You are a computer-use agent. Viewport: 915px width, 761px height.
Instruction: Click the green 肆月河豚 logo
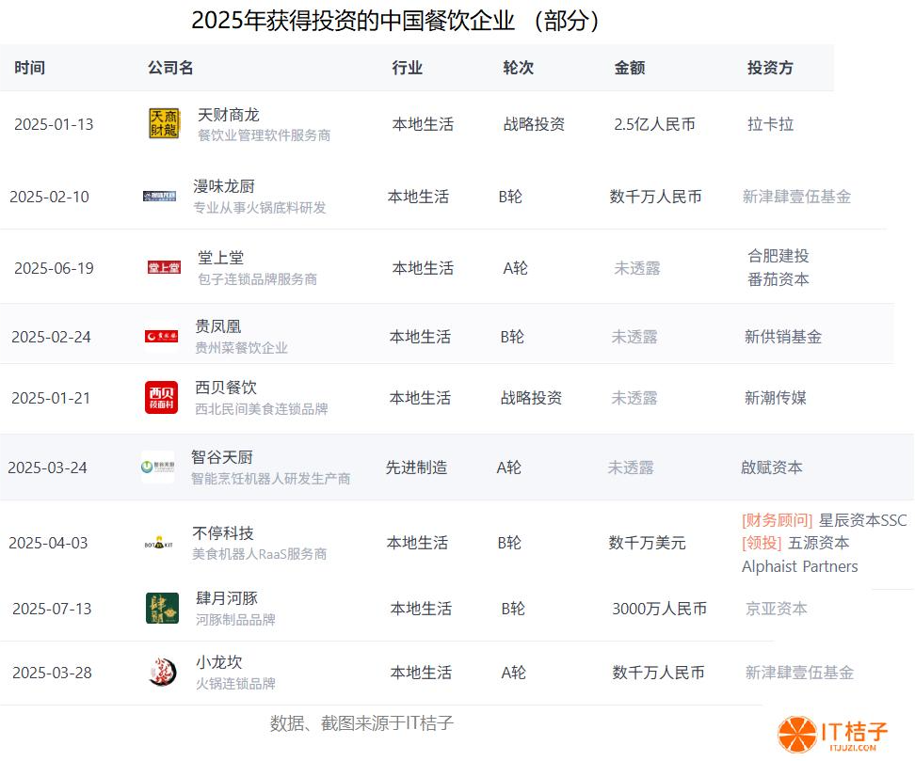162,609
